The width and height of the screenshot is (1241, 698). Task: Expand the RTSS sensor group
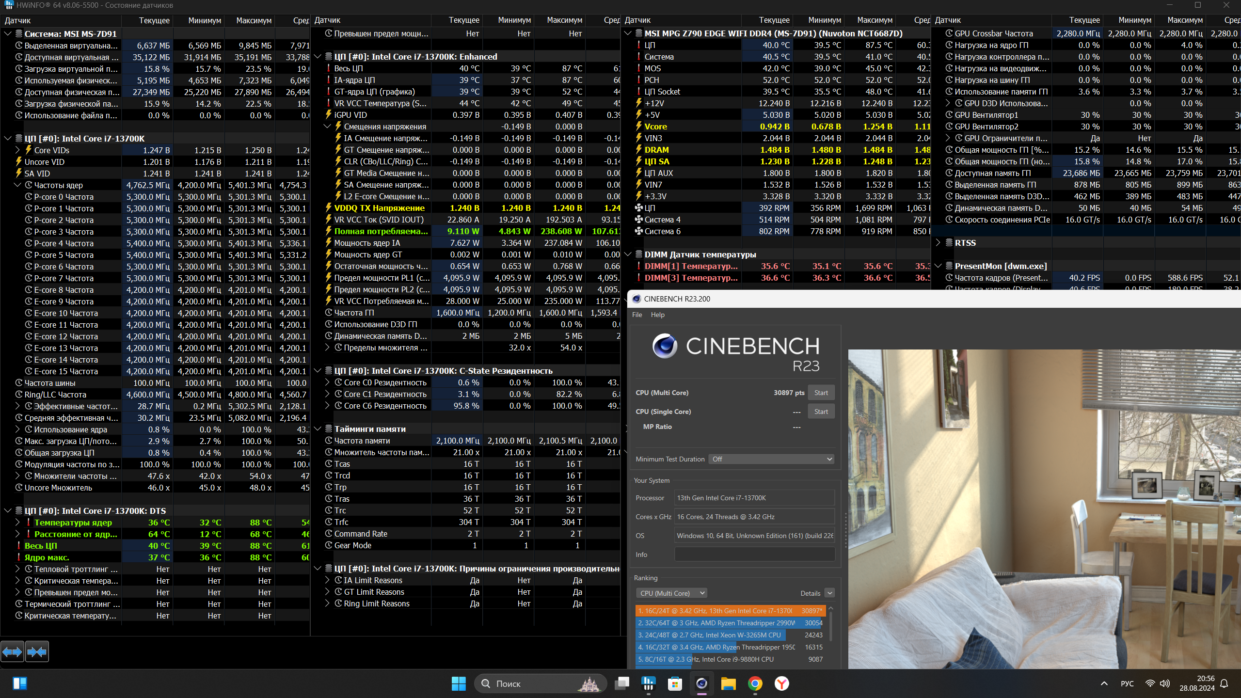point(938,243)
